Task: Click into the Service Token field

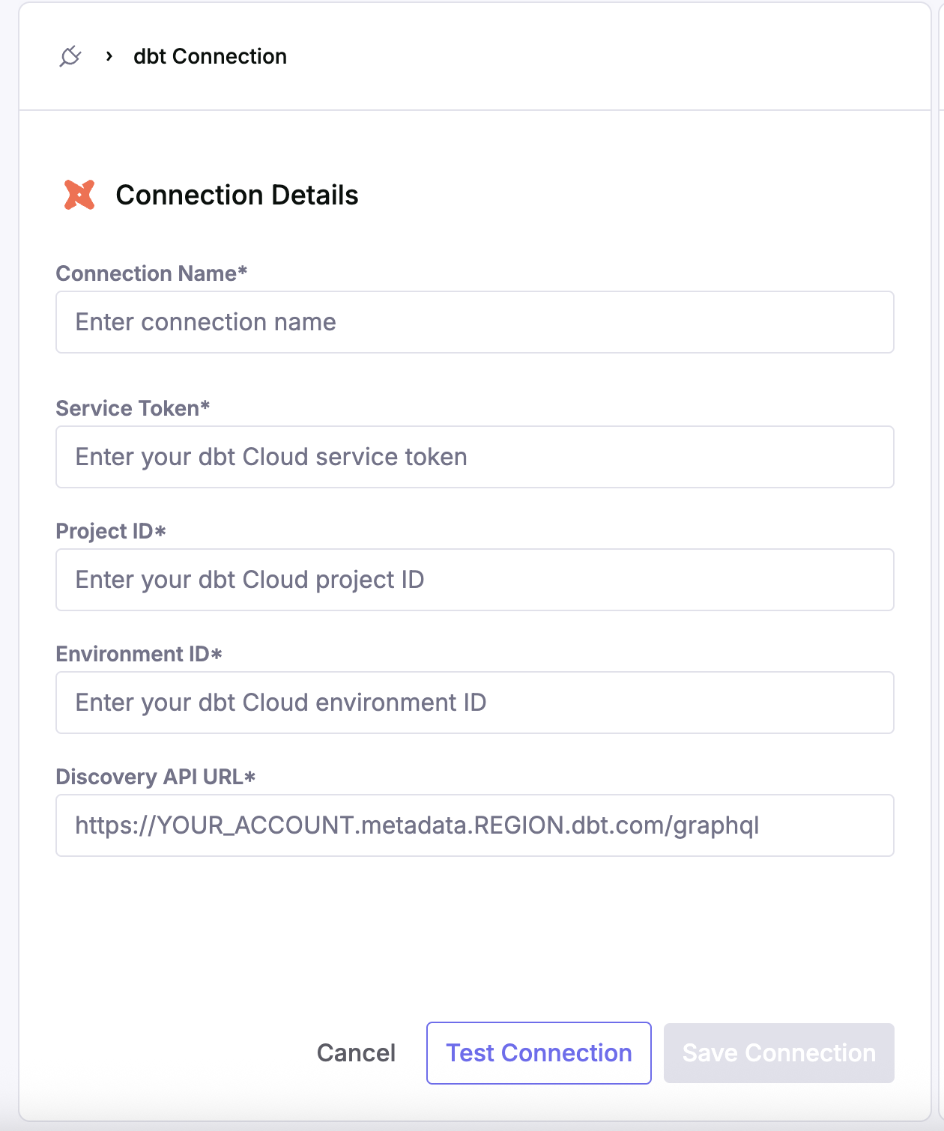Action: point(474,457)
